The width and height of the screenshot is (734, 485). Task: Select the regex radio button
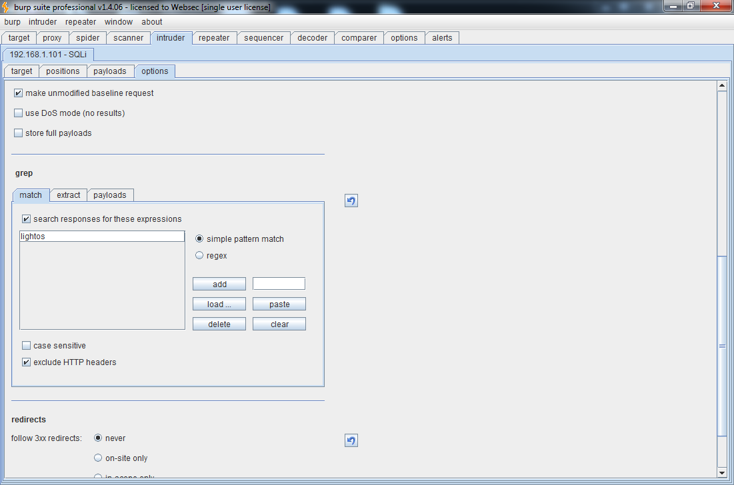point(199,256)
